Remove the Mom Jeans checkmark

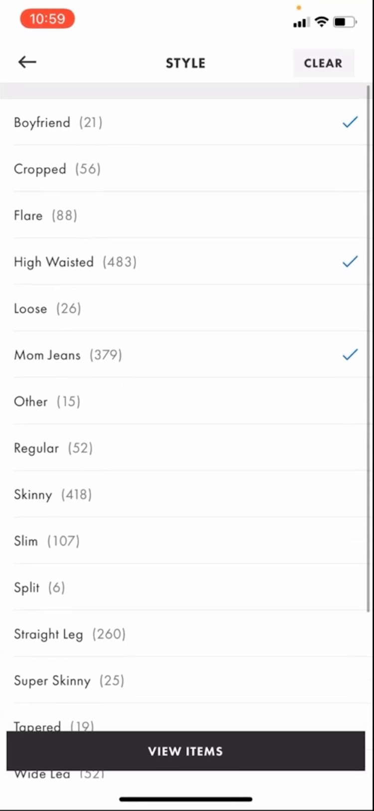coord(350,354)
